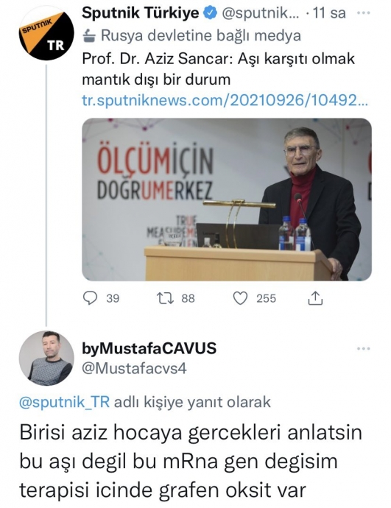
Task: View the Aziz Sancar podium photo
Action: [x=227, y=200]
